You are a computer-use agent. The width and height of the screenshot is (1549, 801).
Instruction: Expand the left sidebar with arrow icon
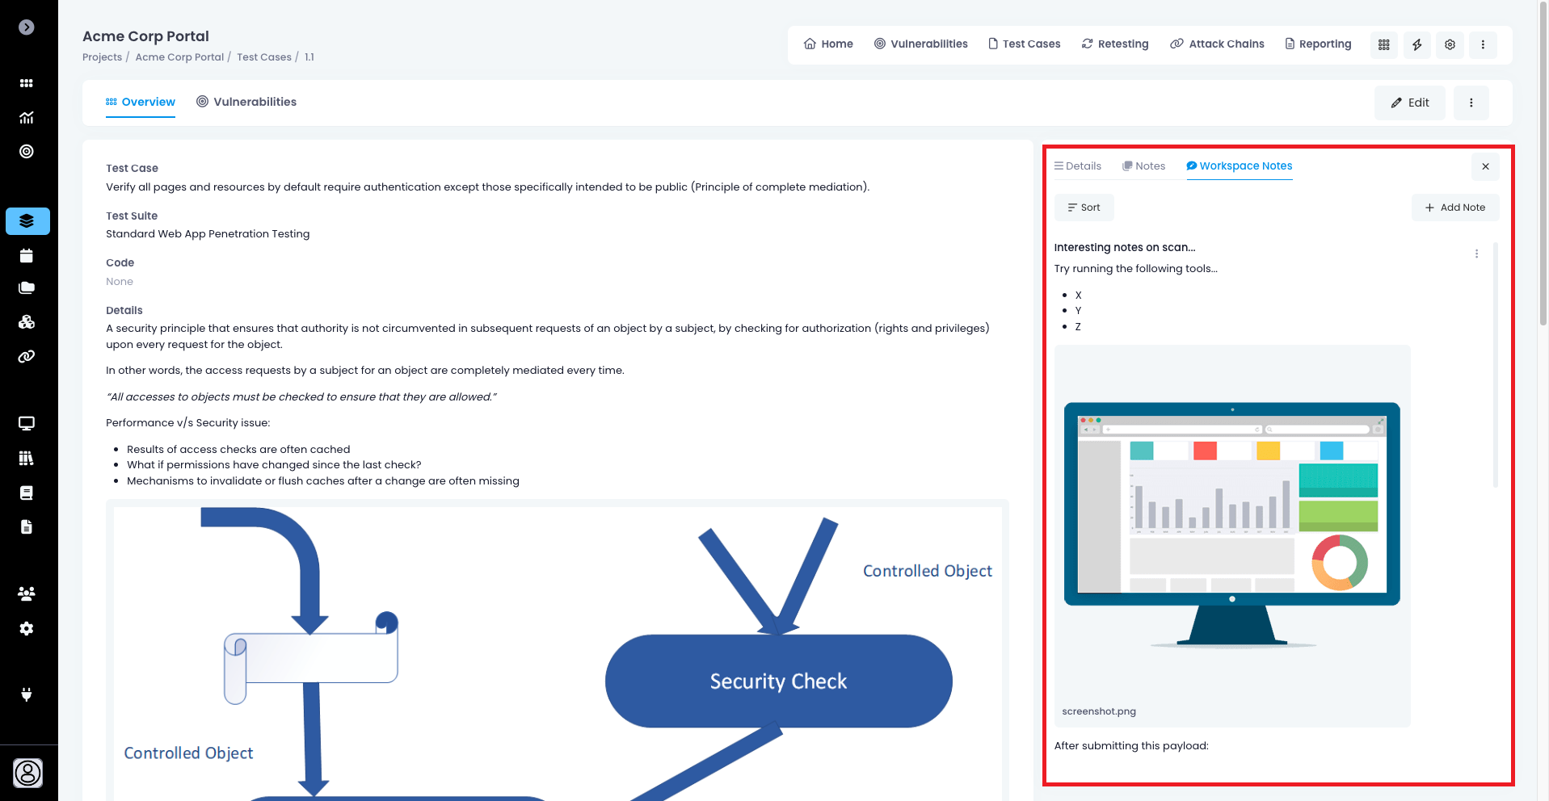[x=27, y=27]
